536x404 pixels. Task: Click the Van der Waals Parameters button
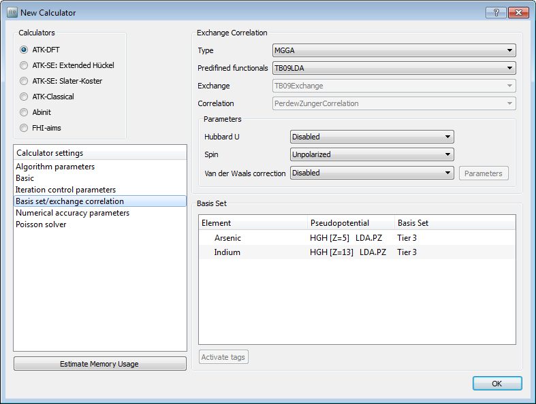pos(484,173)
